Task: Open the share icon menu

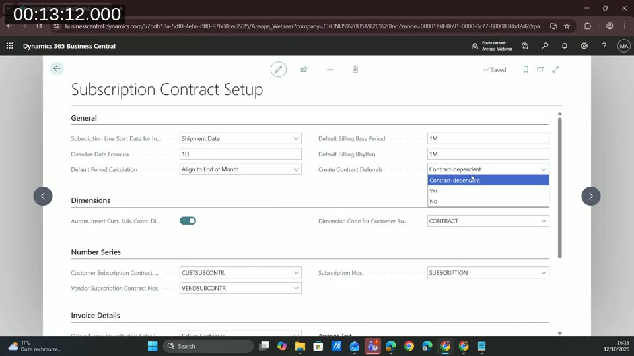Action: pos(304,69)
